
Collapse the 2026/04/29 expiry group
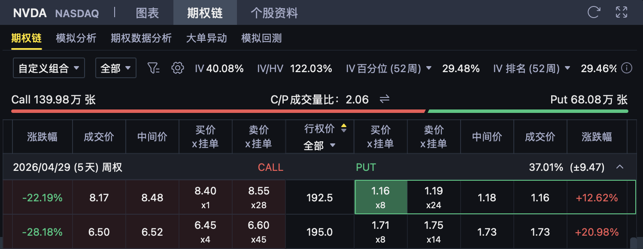tap(620, 167)
